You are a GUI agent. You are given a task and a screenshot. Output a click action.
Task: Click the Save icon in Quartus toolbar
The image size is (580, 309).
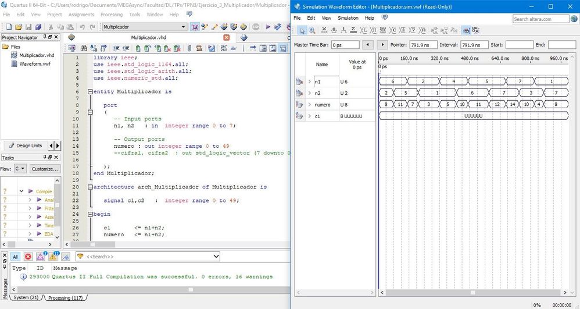click(29, 27)
